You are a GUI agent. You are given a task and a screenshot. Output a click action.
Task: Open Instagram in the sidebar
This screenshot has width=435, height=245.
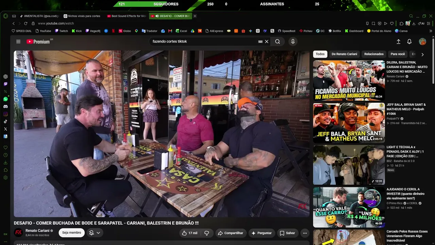click(5, 114)
